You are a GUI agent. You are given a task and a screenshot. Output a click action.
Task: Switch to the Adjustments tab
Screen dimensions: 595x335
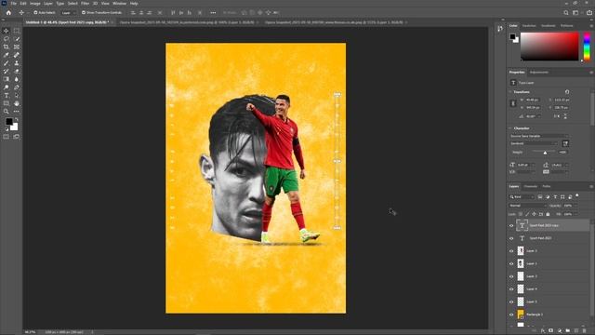point(539,73)
